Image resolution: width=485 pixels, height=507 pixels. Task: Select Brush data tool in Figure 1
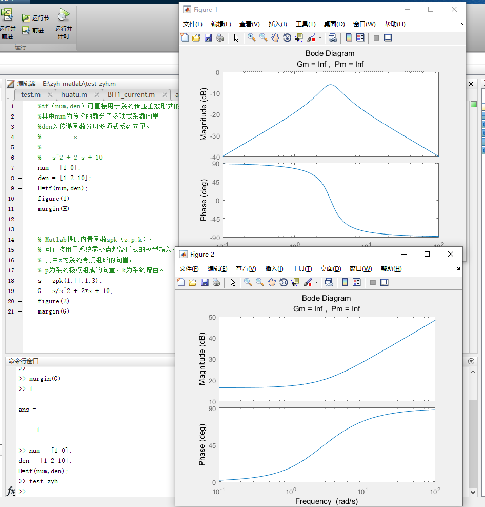[x=311, y=38]
